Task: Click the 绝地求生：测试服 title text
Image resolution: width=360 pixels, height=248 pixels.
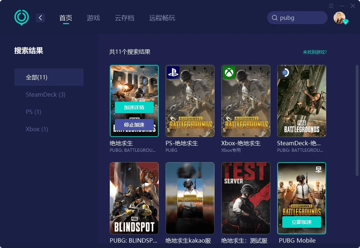Action: (244, 240)
